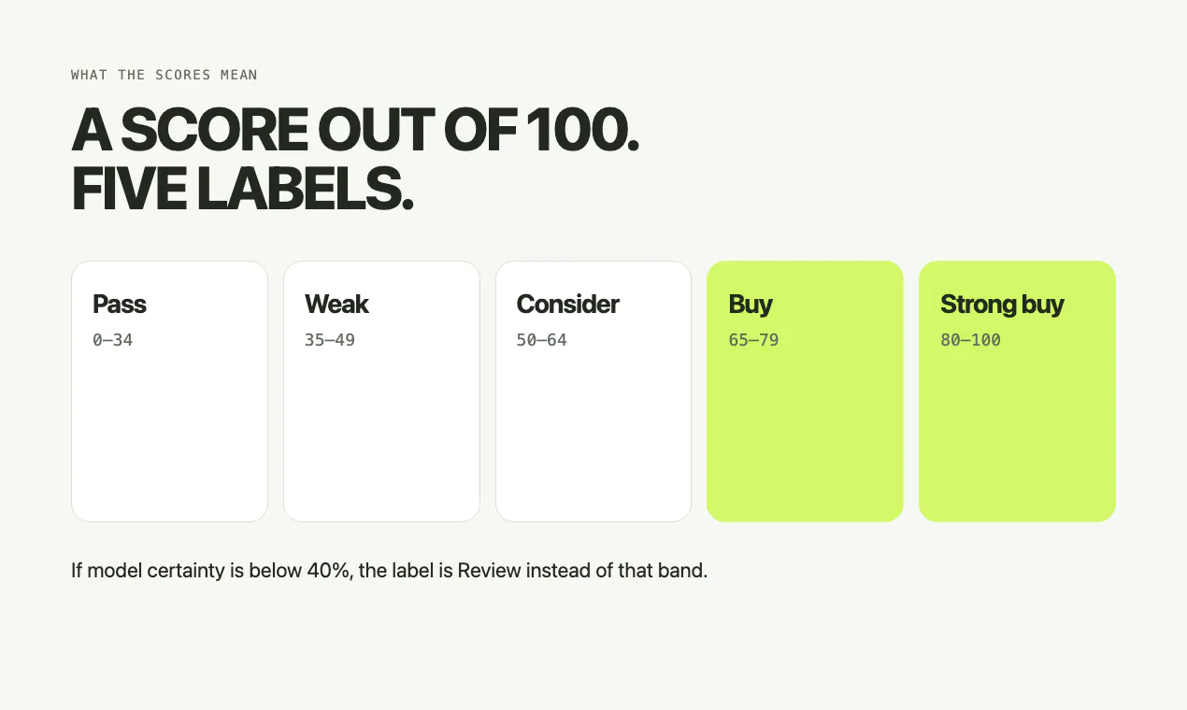Click the "What the scores mean" caption

[164, 75]
